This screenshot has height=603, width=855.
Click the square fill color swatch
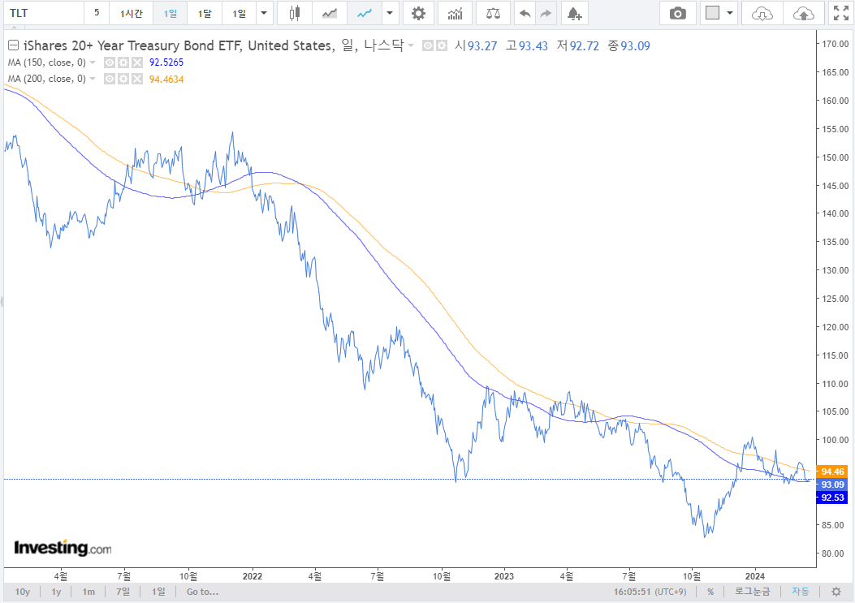click(712, 12)
